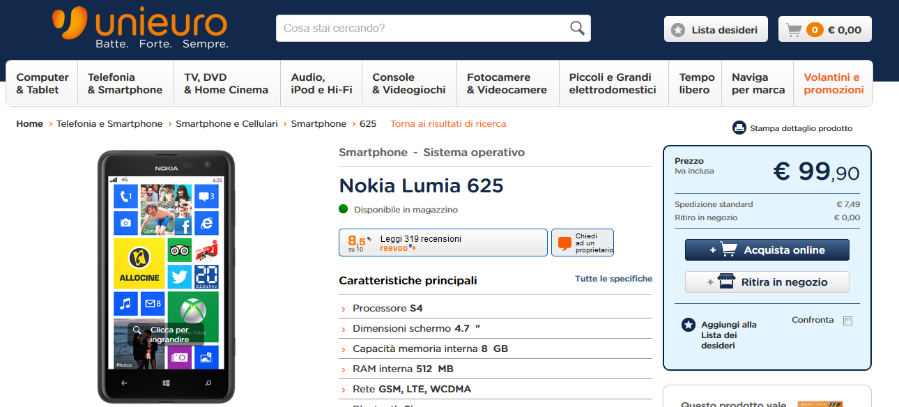This screenshot has height=407, width=899.
Task: Click the cart icon in Acquista online
Action: [x=729, y=249]
